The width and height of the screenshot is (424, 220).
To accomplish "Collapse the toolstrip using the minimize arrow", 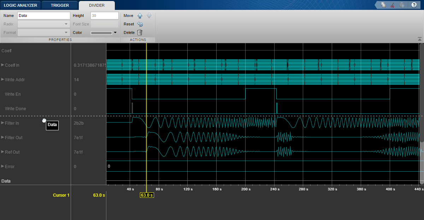I will click(x=419, y=39).
